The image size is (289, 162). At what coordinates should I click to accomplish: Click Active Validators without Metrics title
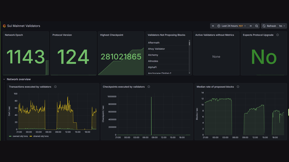pyautogui.click(x=215, y=35)
